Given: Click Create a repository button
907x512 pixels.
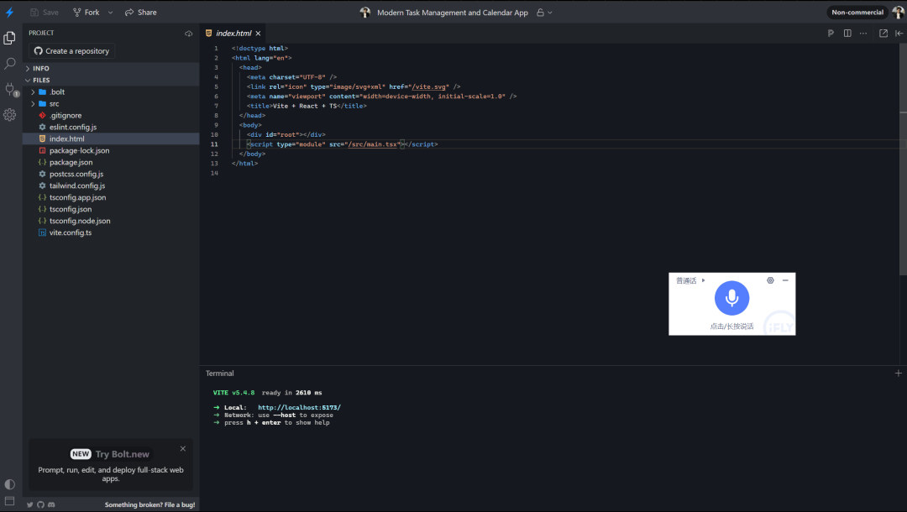Looking at the screenshot, I should 71,51.
